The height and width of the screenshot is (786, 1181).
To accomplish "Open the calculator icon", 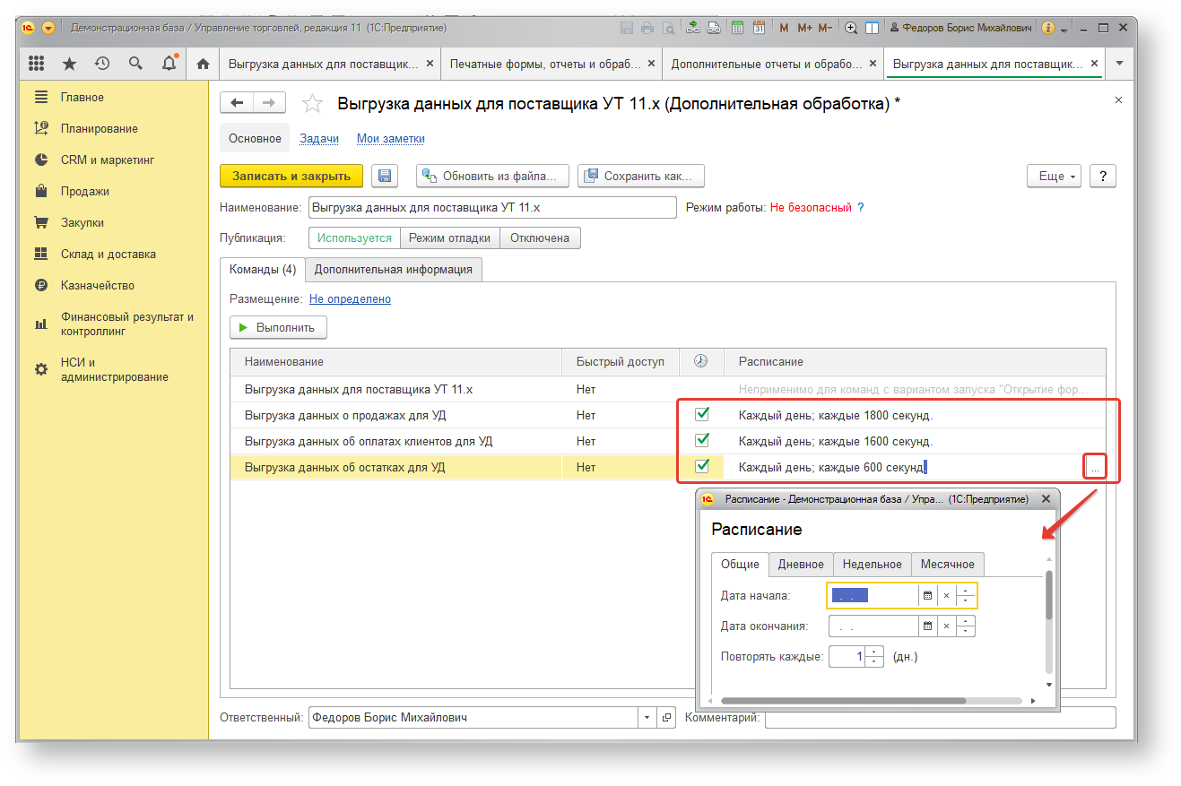I will (737, 28).
